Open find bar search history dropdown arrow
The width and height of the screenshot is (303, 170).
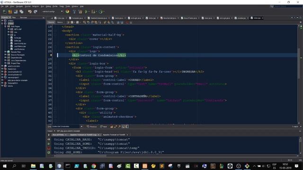tap(81, 127)
